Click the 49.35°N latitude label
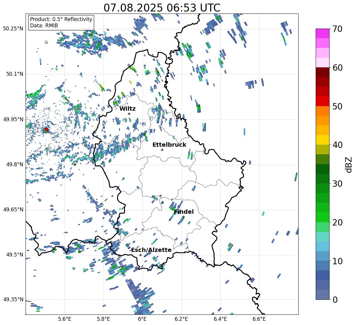This screenshot has height=325, width=356. (13, 299)
